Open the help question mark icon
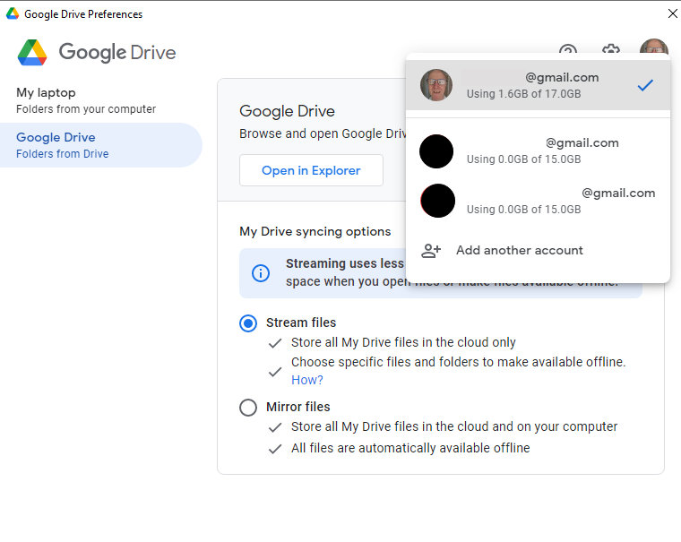This screenshot has height=542, width=681. click(567, 48)
